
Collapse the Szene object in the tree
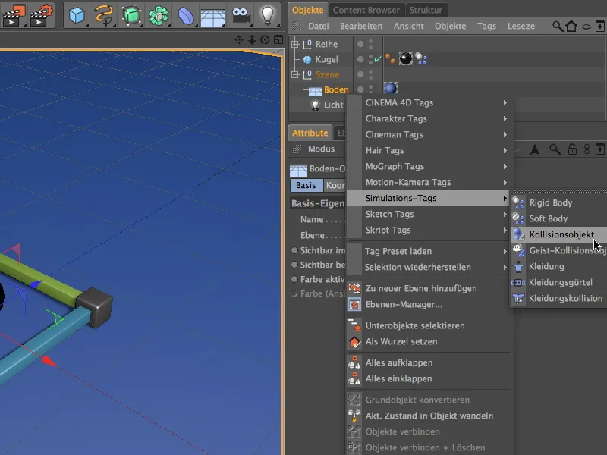pyautogui.click(x=295, y=74)
